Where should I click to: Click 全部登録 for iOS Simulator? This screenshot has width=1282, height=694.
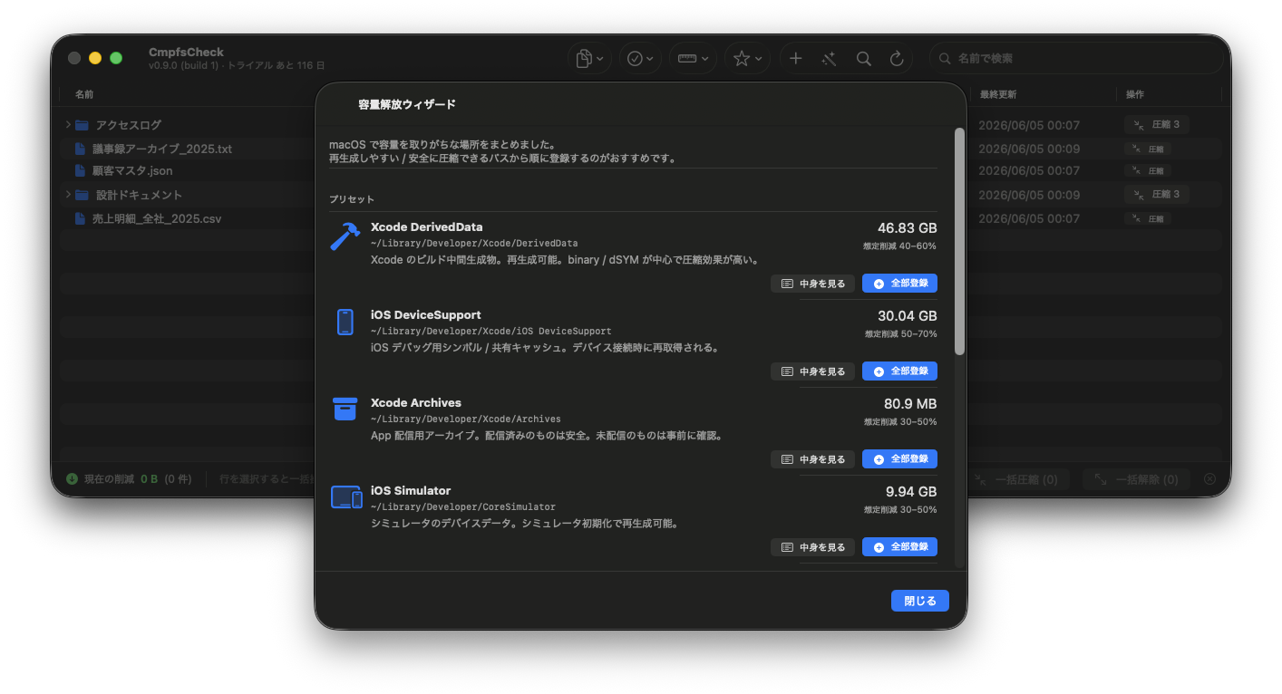tap(900, 547)
